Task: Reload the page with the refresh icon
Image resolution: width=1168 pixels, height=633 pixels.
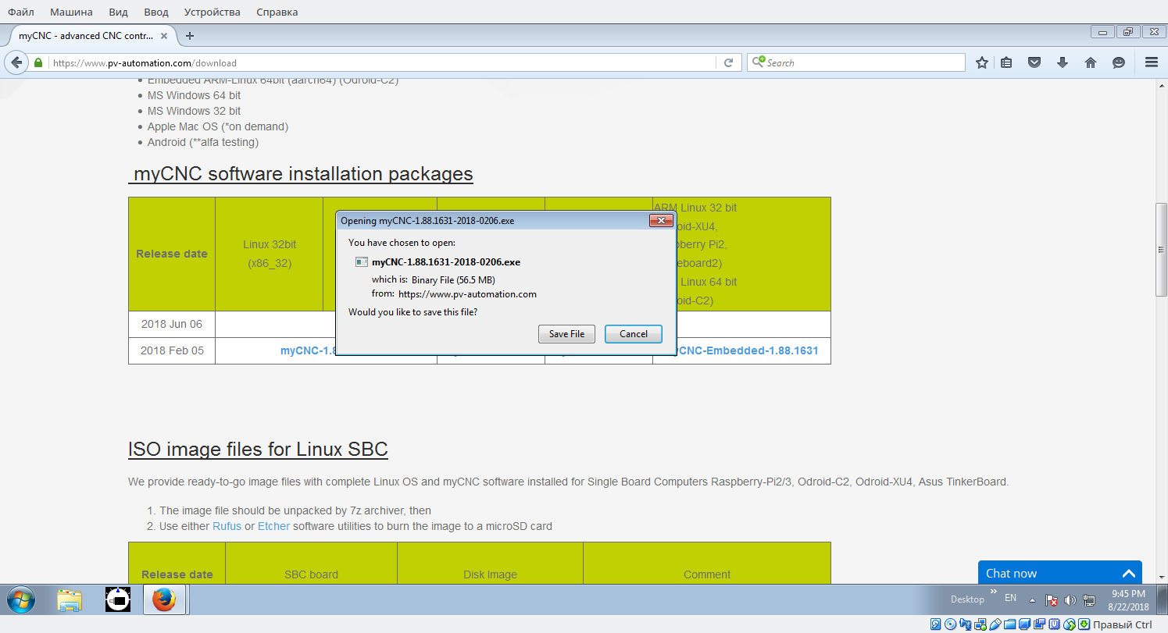Action: [728, 62]
